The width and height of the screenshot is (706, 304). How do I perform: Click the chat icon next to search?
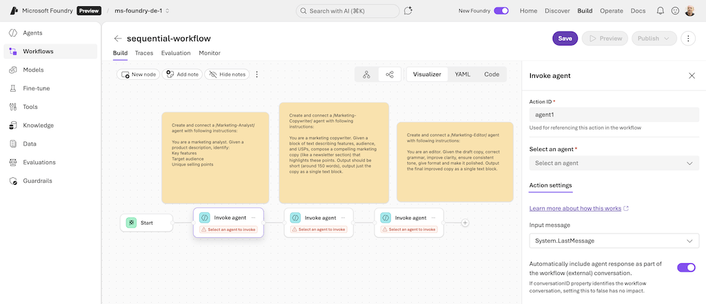tap(408, 11)
